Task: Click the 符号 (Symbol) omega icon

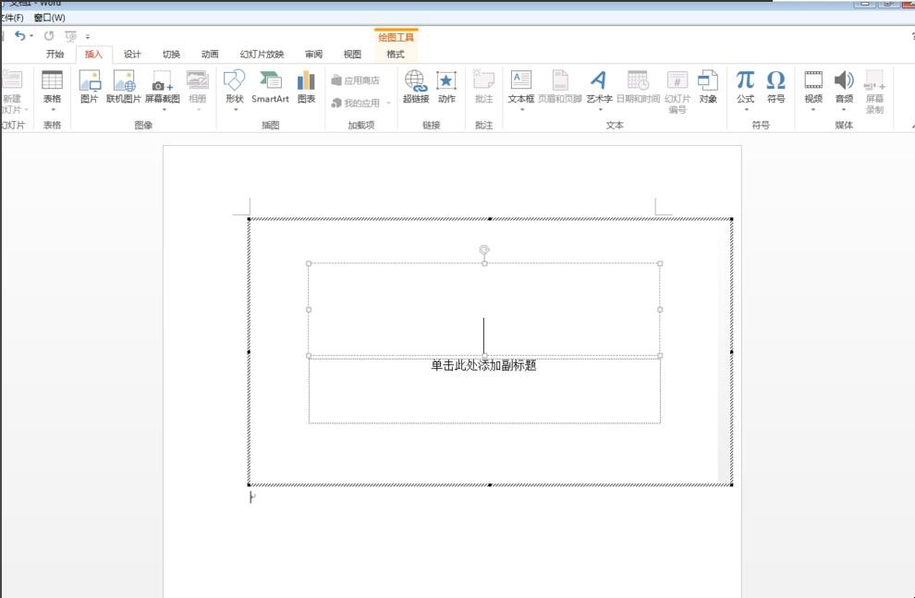Action: (775, 85)
